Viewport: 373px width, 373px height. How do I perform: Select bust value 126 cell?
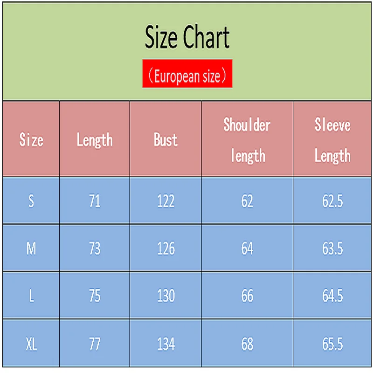point(166,249)
